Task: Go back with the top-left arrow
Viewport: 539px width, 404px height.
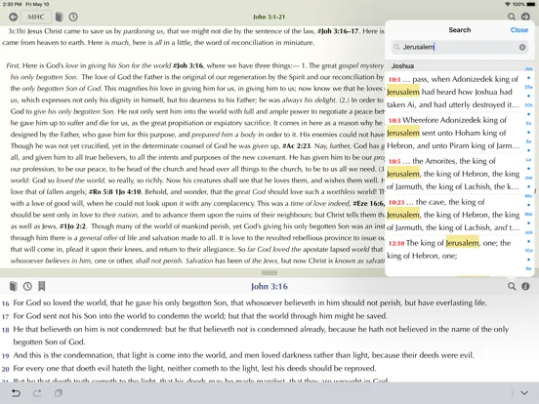Action: pos(13,17)
